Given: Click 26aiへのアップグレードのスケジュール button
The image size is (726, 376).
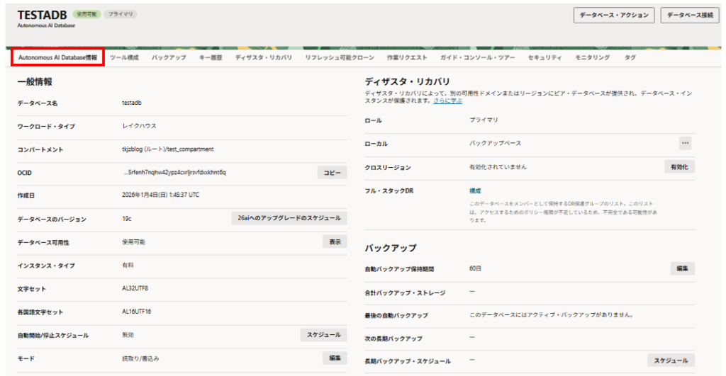Looking at the screenshot, I should (x=289, y=218).
